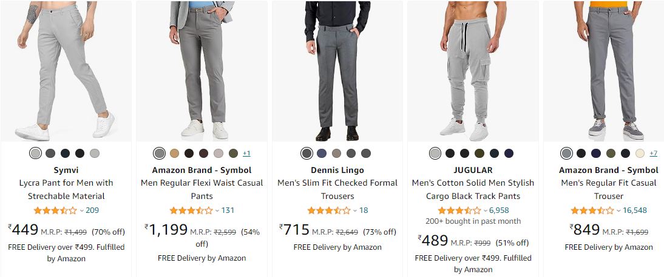Image resolution: width=664 pixels, height=277 pixels.
Task: Choose cream color swatch on Regular Fit Trouser
Action: (640, 154)
